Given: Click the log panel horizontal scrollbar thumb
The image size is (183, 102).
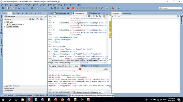Looking at the screenshot, I should tap(51, 90).
